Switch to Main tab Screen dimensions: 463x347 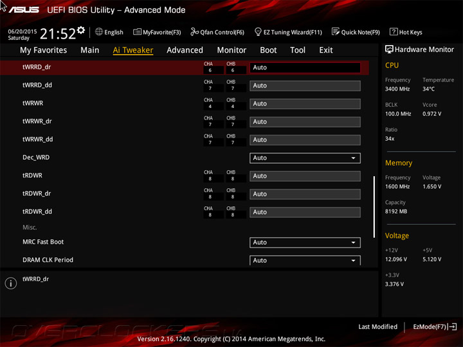[x=90, y=50]
